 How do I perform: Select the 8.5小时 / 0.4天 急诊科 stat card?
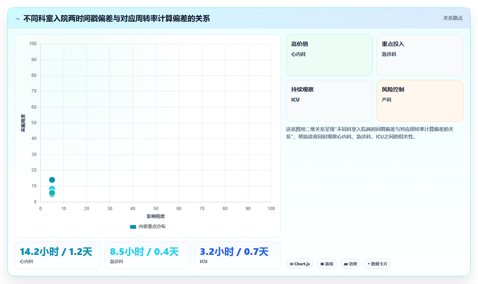(148, 255)
